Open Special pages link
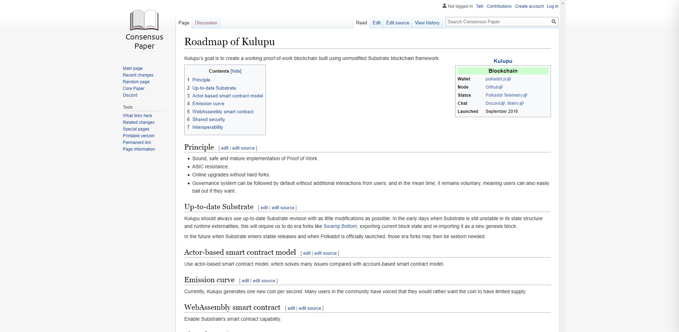The height and width of the screenshot is (332, 679). [x=136, y=129]
